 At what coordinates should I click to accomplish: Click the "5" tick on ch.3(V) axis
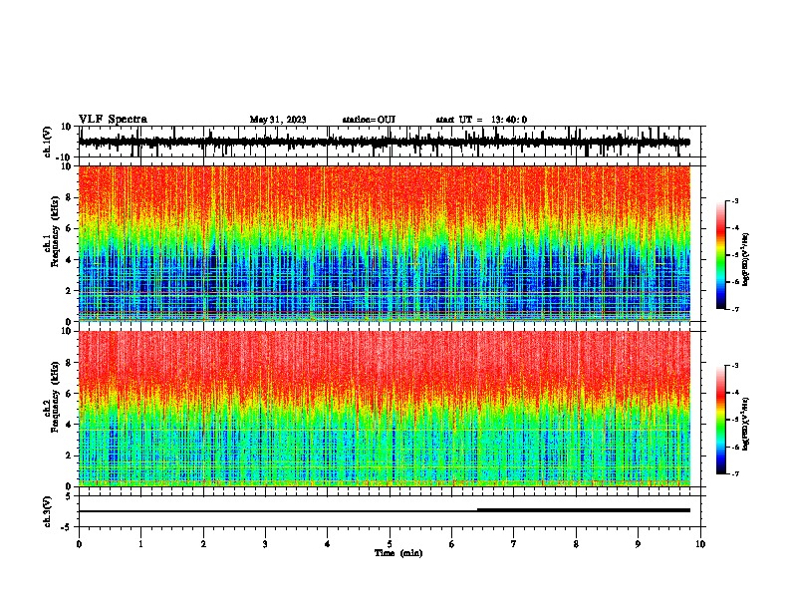(x=70, y=496)
